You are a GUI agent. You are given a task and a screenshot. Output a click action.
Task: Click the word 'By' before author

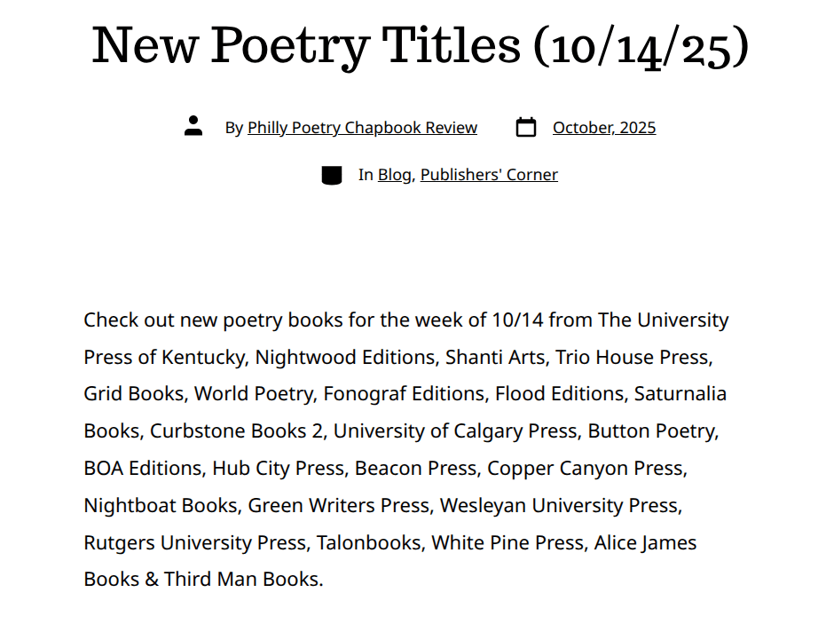[233, 128]
